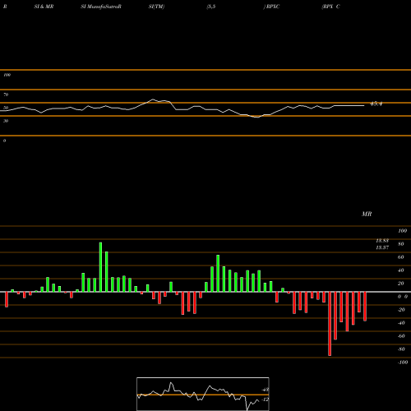Click the -12 value in mini chart
The height and width of the screenshot is (411, 411).
pos(265,399)
